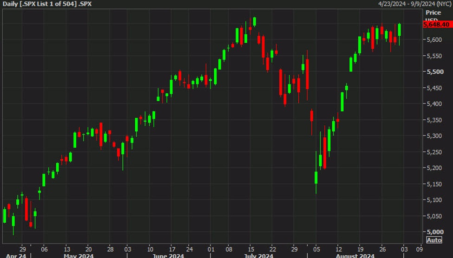
Task: Click the July 2024 month label
Action: (x=259, y=255)
